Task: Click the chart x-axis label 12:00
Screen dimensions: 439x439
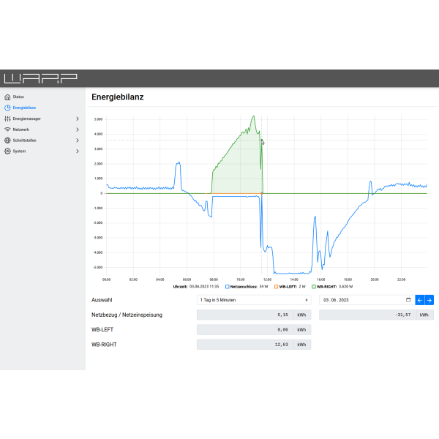Action: click(267, 279)
